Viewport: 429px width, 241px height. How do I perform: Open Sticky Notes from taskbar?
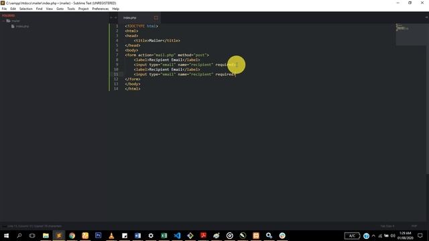125,236
